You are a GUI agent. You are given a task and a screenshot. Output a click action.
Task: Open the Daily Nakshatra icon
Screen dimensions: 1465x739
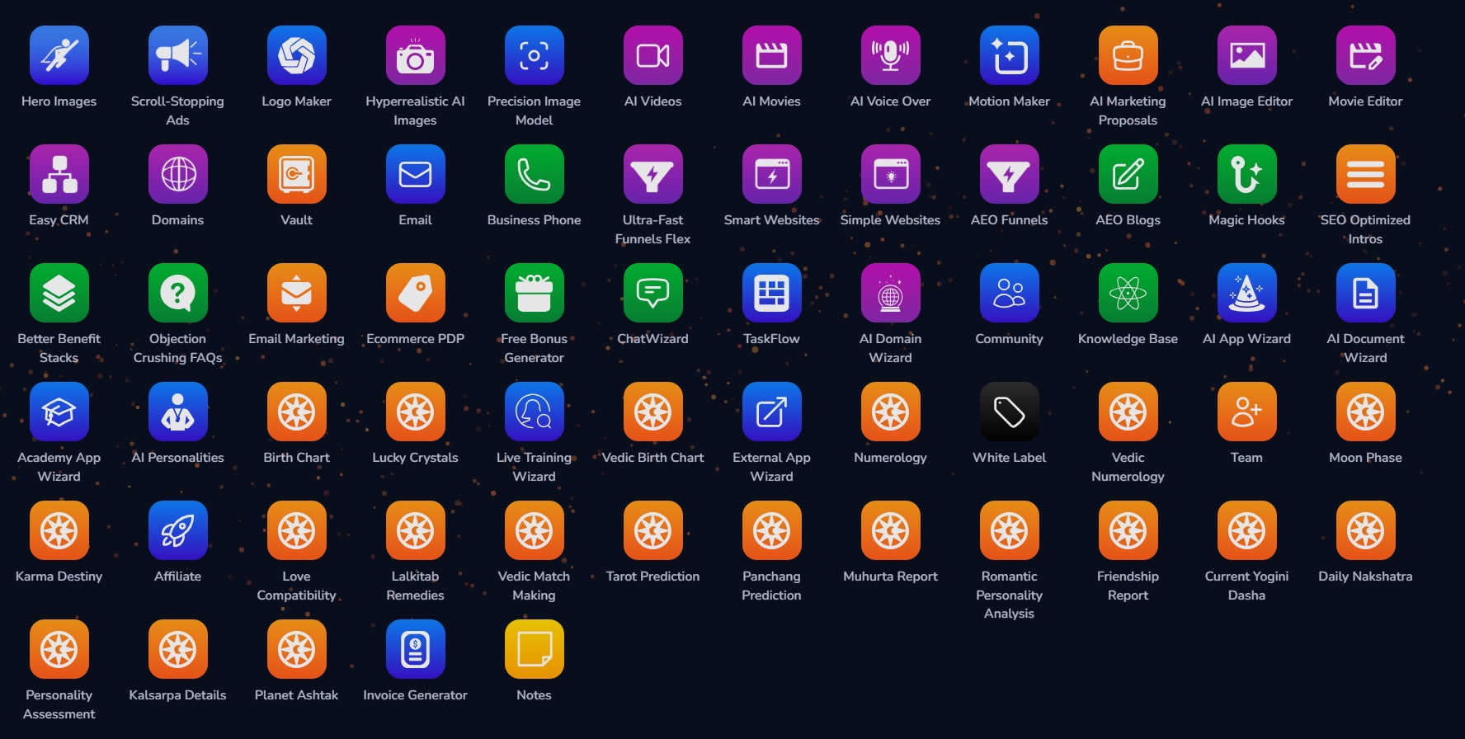click(x=1366, y=530)
